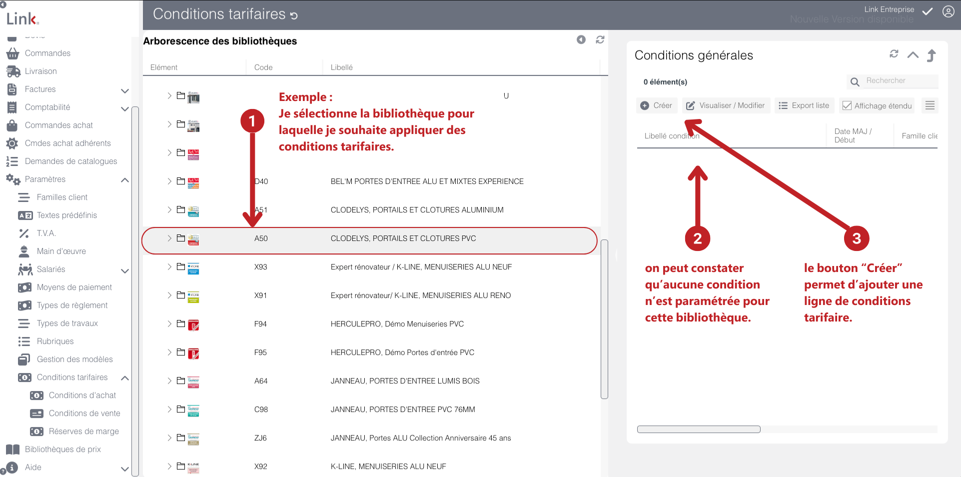Expand the Salariés submenu
The height and width of the screenshot is (477, 961).
pyautogui.click(x=125, y=270)
